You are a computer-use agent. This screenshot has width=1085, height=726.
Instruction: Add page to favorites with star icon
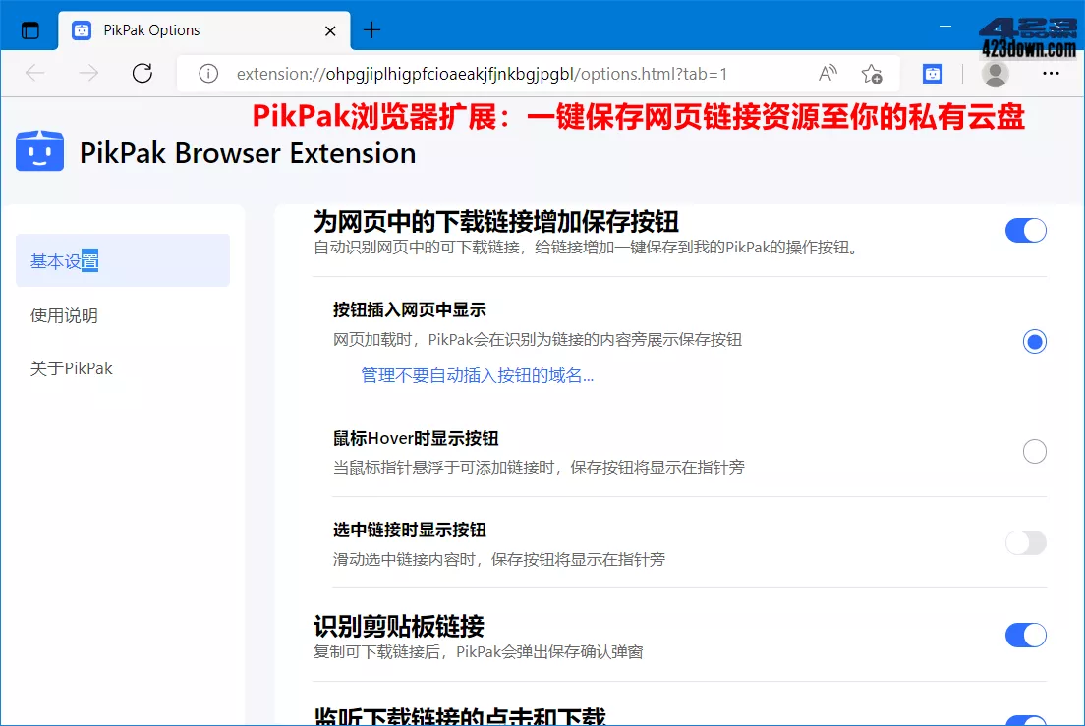point(872,74)
